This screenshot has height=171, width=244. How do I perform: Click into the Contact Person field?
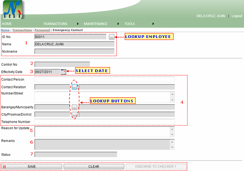(105, 79)
